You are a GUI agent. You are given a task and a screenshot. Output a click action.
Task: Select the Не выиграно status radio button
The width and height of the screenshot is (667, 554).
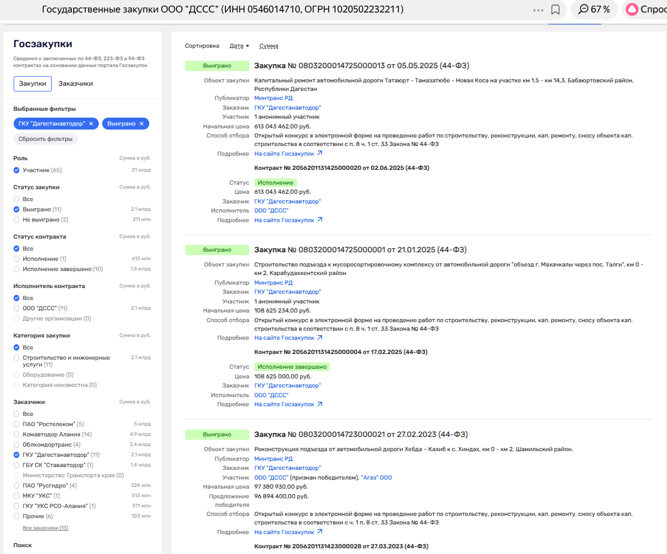(17, 220)
